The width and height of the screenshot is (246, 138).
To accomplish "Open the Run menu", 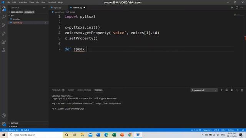I will pyautogui.click(x=43, y=2).
